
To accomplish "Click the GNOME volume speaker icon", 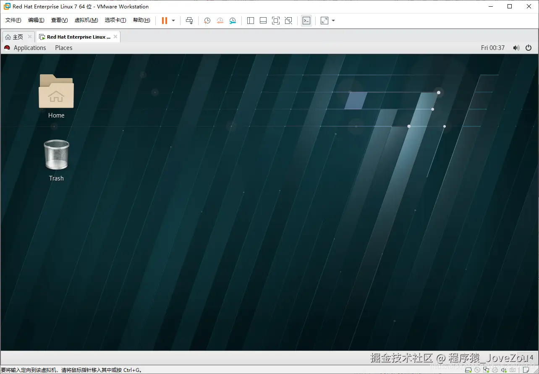I will pos(516,48).
